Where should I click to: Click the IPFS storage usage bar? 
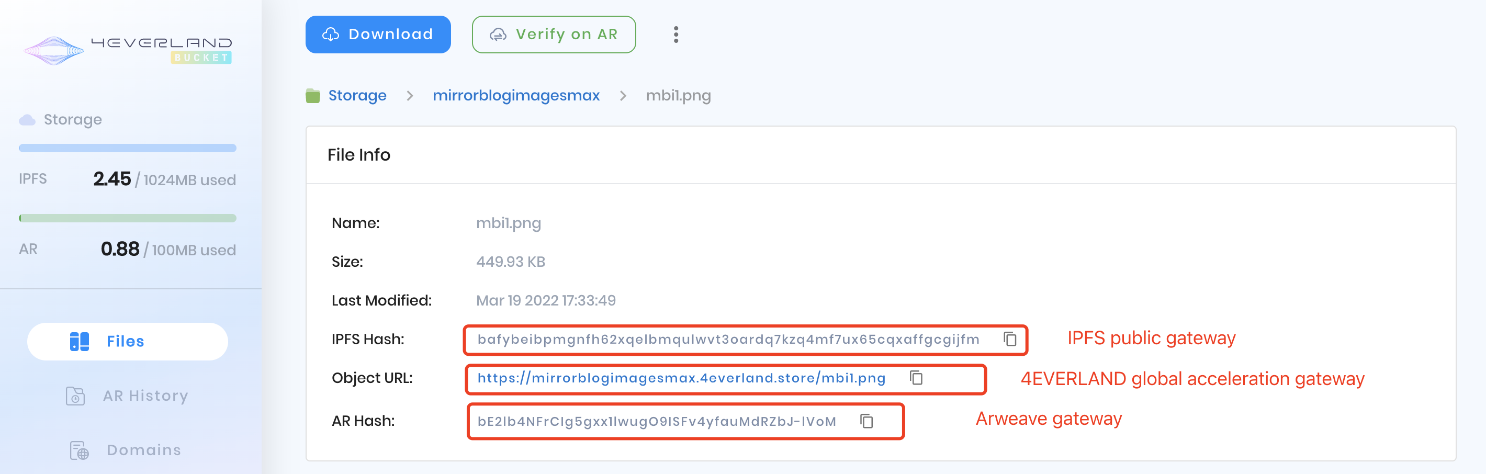coord(128,148)
